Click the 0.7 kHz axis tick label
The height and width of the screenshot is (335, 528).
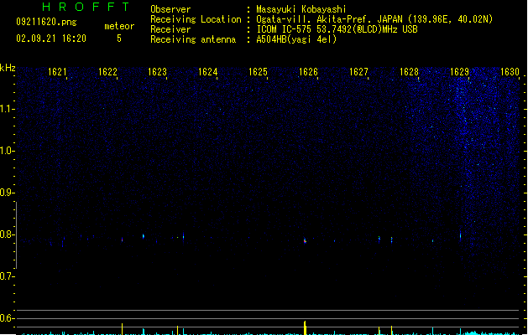pyautogui.click(x=7, y=276)
